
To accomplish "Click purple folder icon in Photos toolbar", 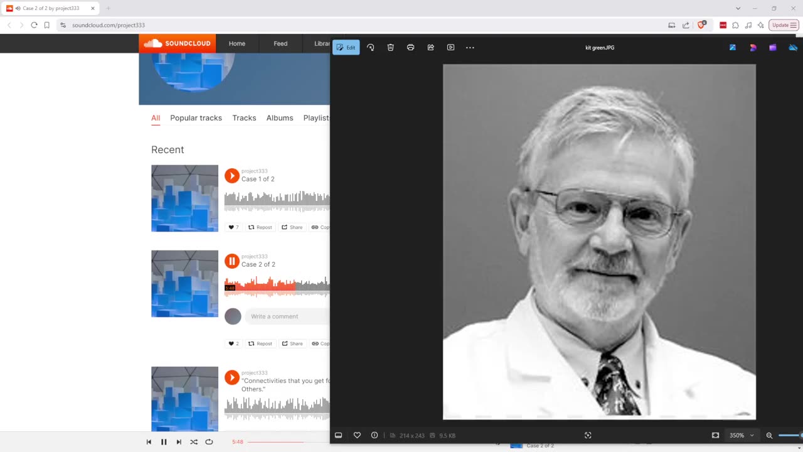I will 773,47.
